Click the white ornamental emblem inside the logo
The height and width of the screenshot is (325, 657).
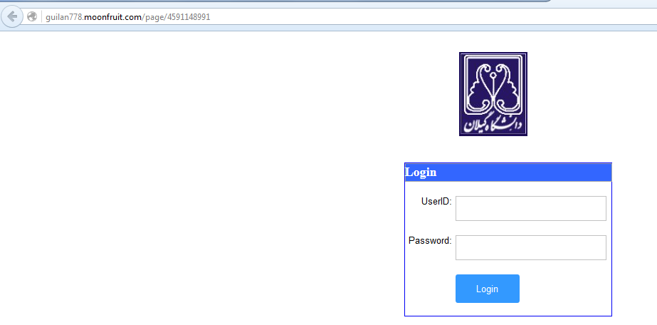click(493, 87)
